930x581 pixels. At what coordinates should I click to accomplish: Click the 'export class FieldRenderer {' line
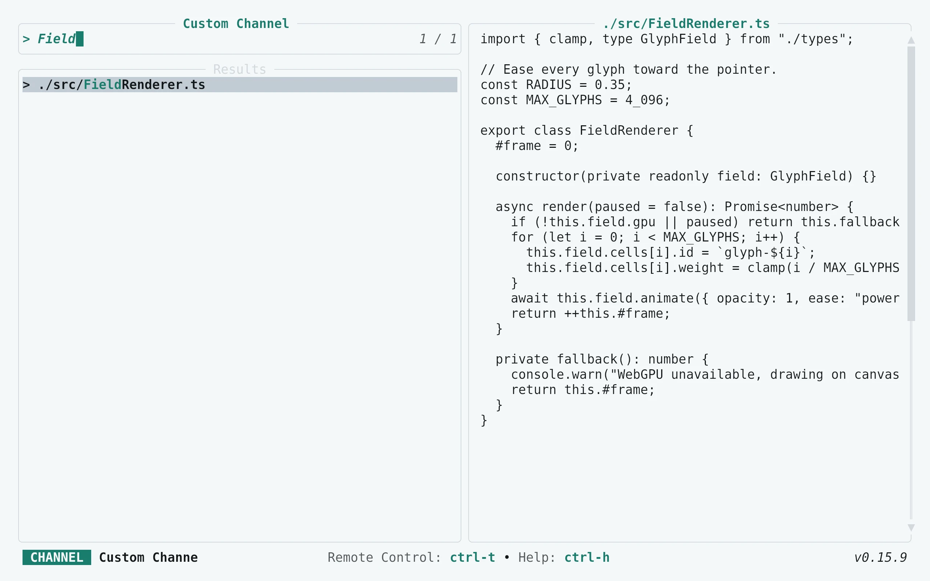point(587,130)
